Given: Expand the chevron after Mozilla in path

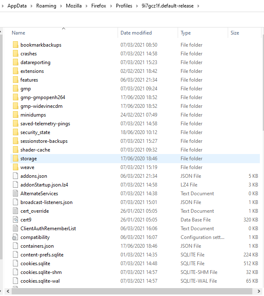Looking at the screenshot, I should point(86,6).
